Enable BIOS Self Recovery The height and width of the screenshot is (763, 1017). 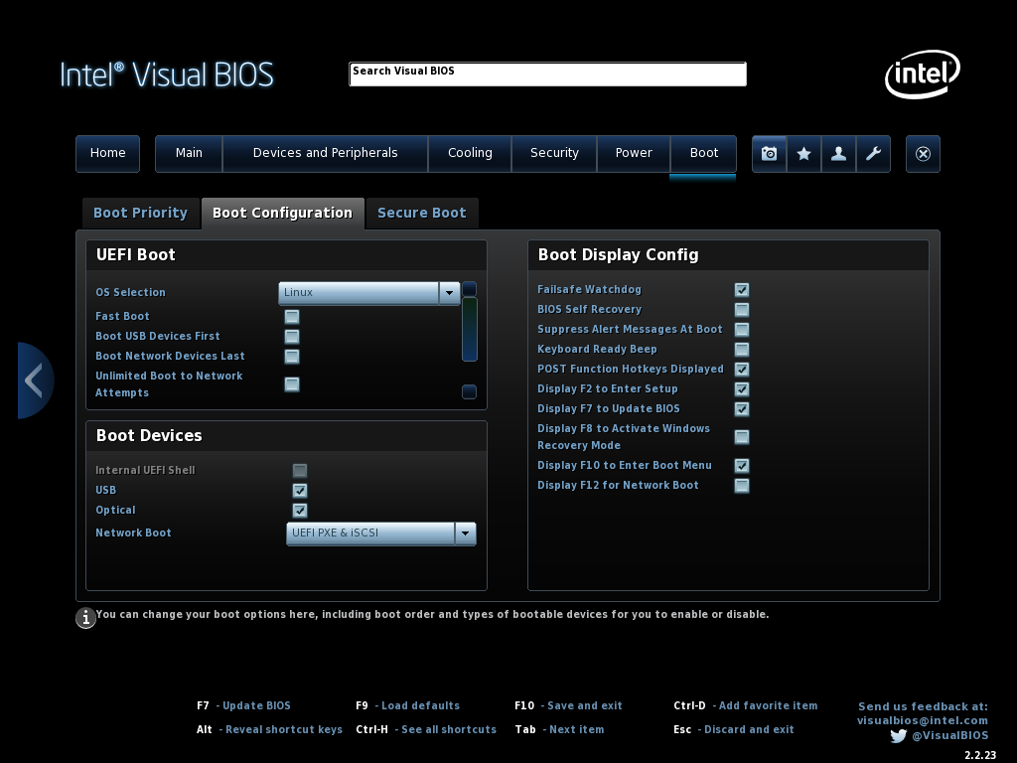tap(742, 310)
